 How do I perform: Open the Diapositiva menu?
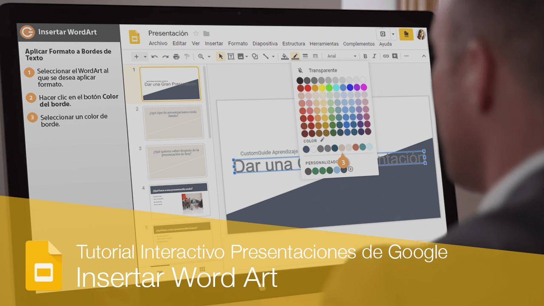265,43
